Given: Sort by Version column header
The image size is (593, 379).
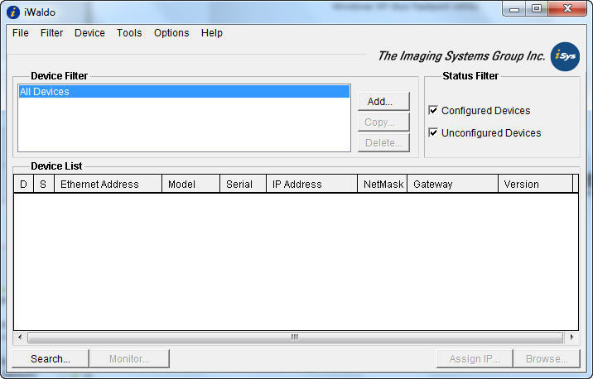Looking at the screenshot, I should click(535, 184).
